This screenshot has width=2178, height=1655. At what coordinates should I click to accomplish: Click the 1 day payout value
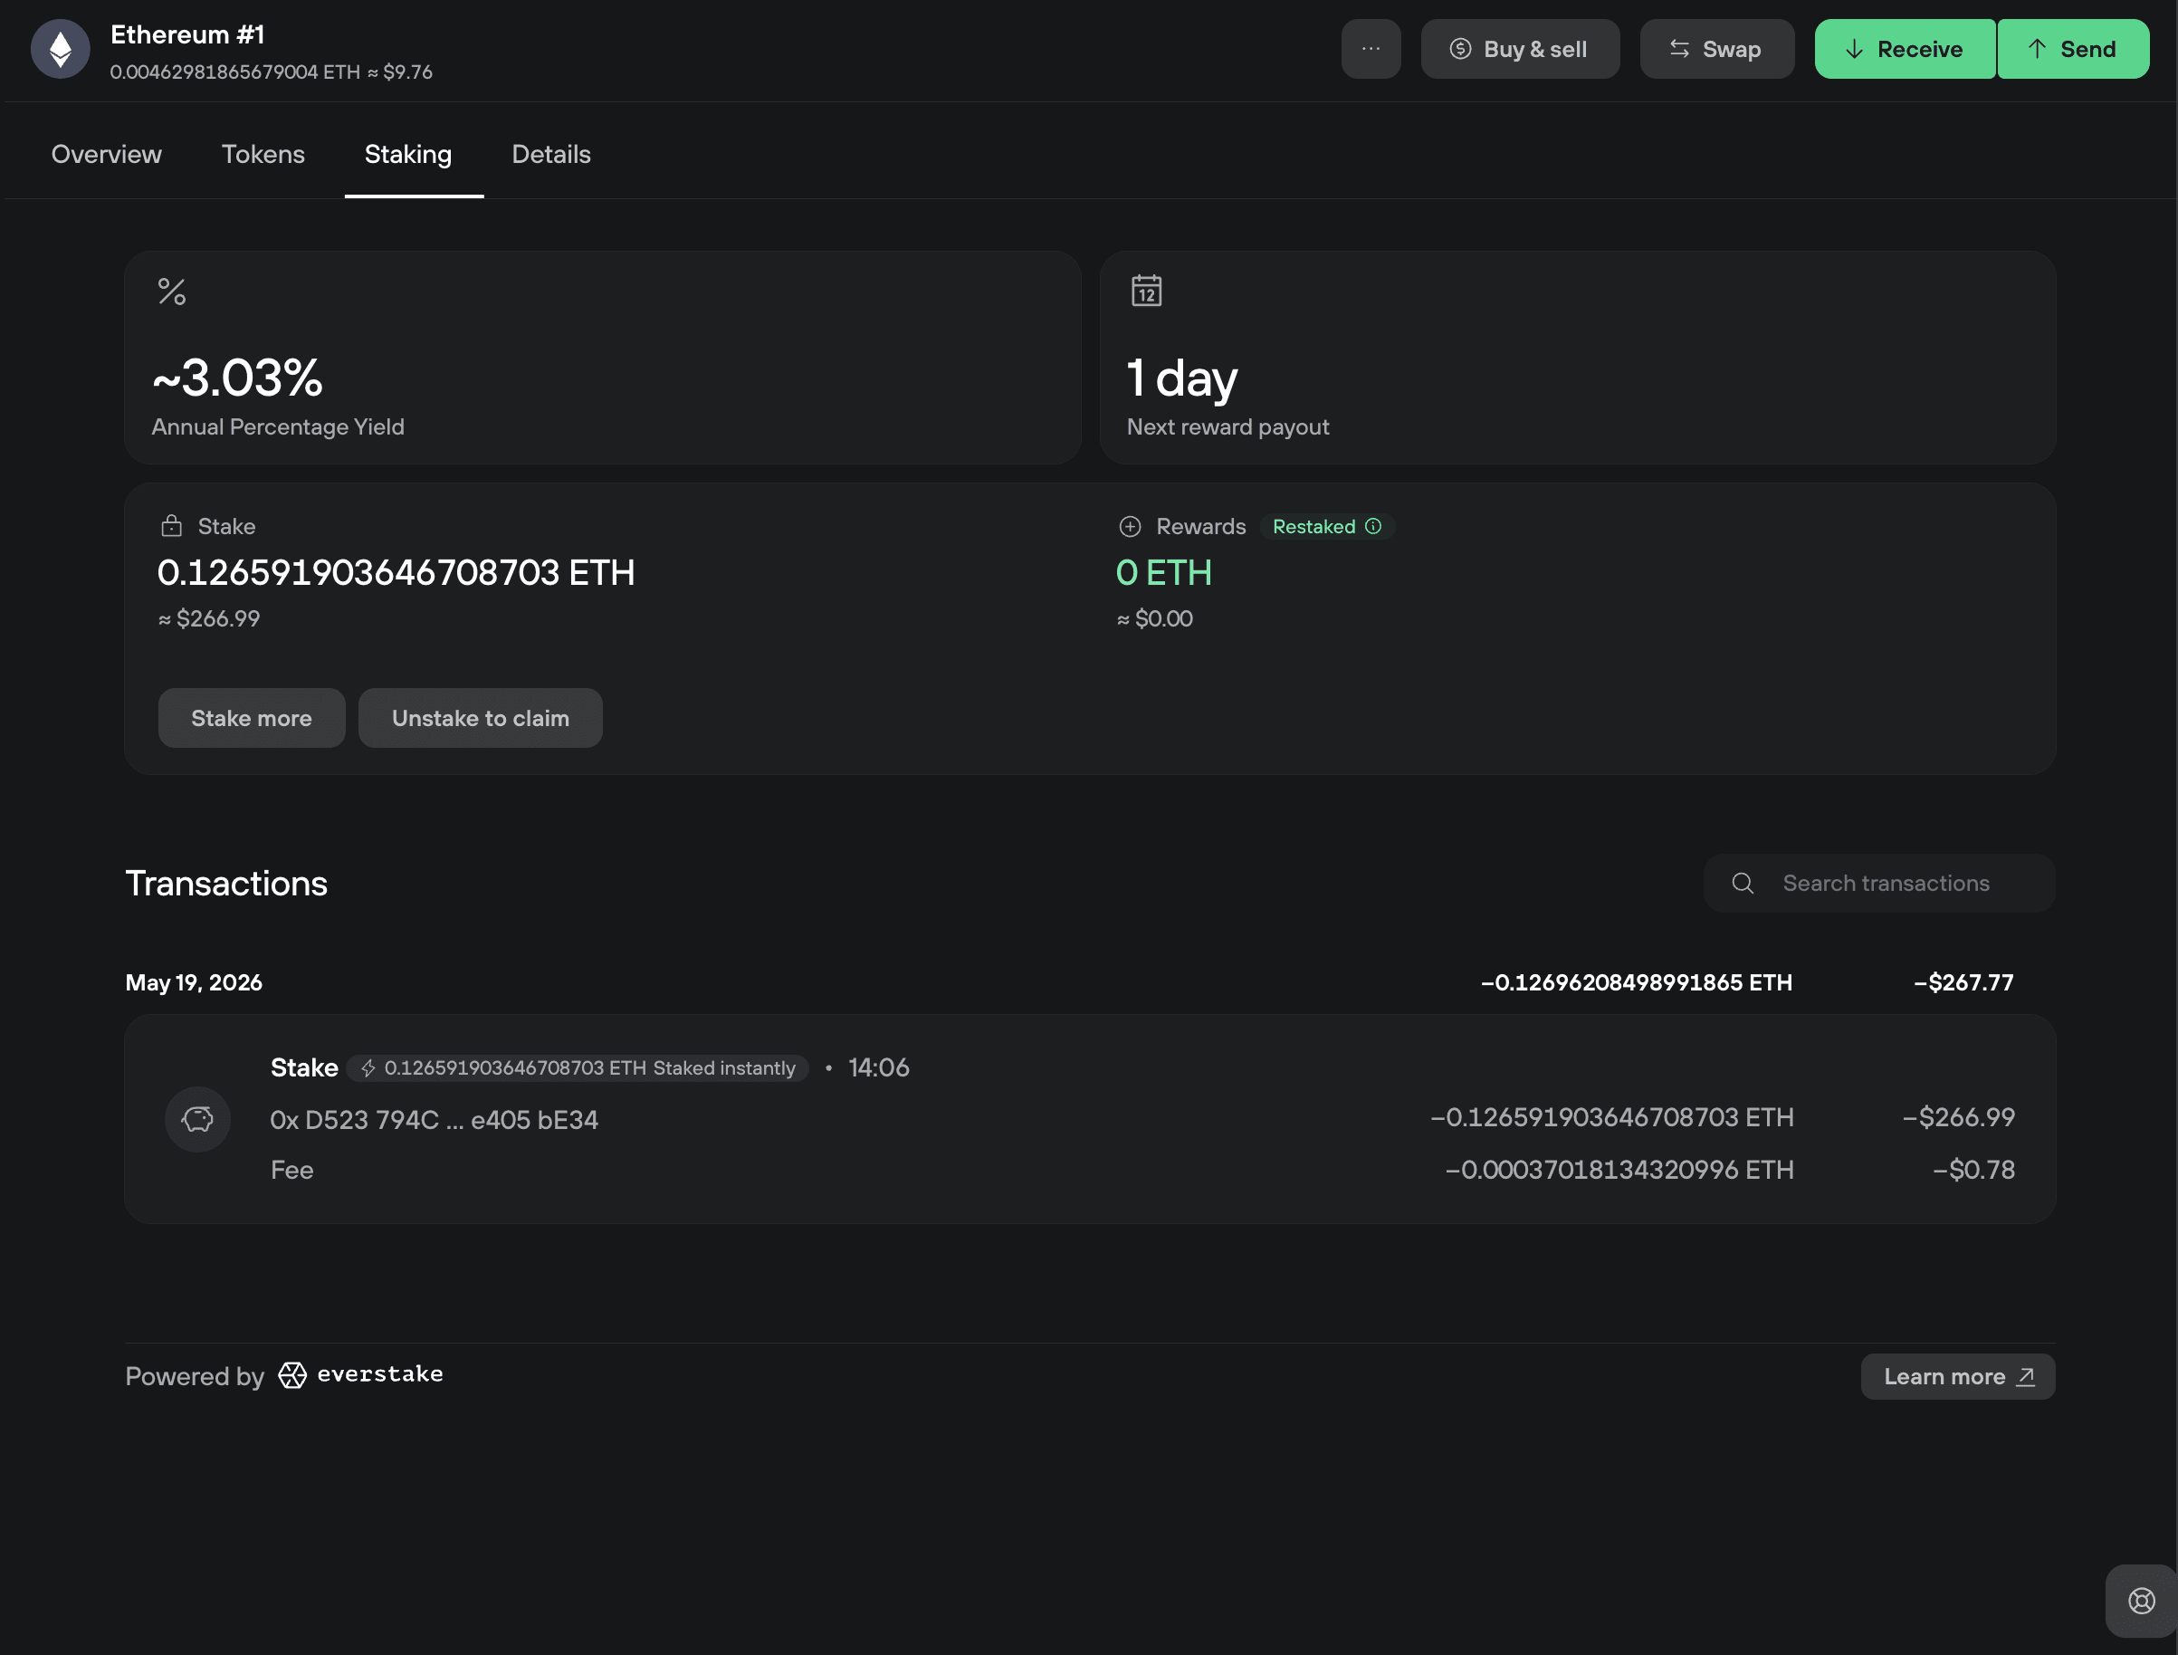(x=1181, y=379)
